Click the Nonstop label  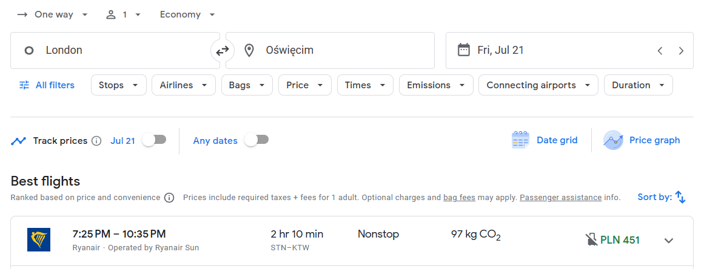pos(378,234)
